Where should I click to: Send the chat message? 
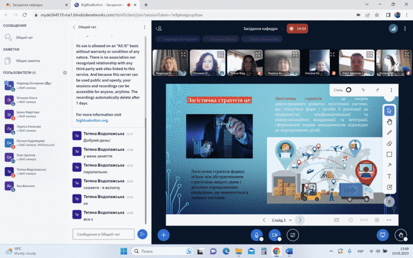click(142, 234)
